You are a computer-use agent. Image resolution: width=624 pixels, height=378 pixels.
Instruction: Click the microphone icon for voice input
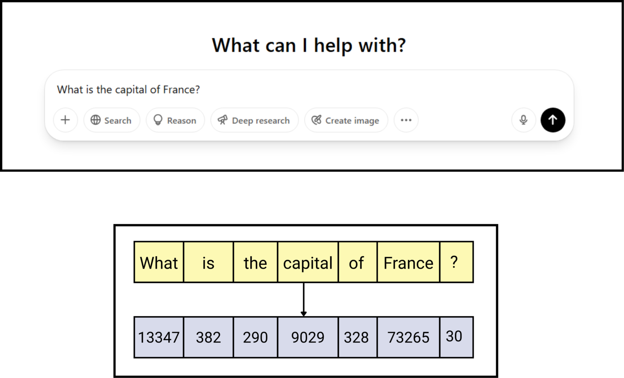click(523, 120)
